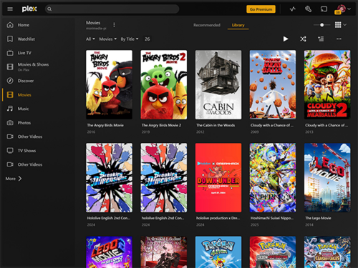Image resolution: width=358 pixels, height=268 pixels.
Task: Click the Home house icon
Action: coord(10,25)
